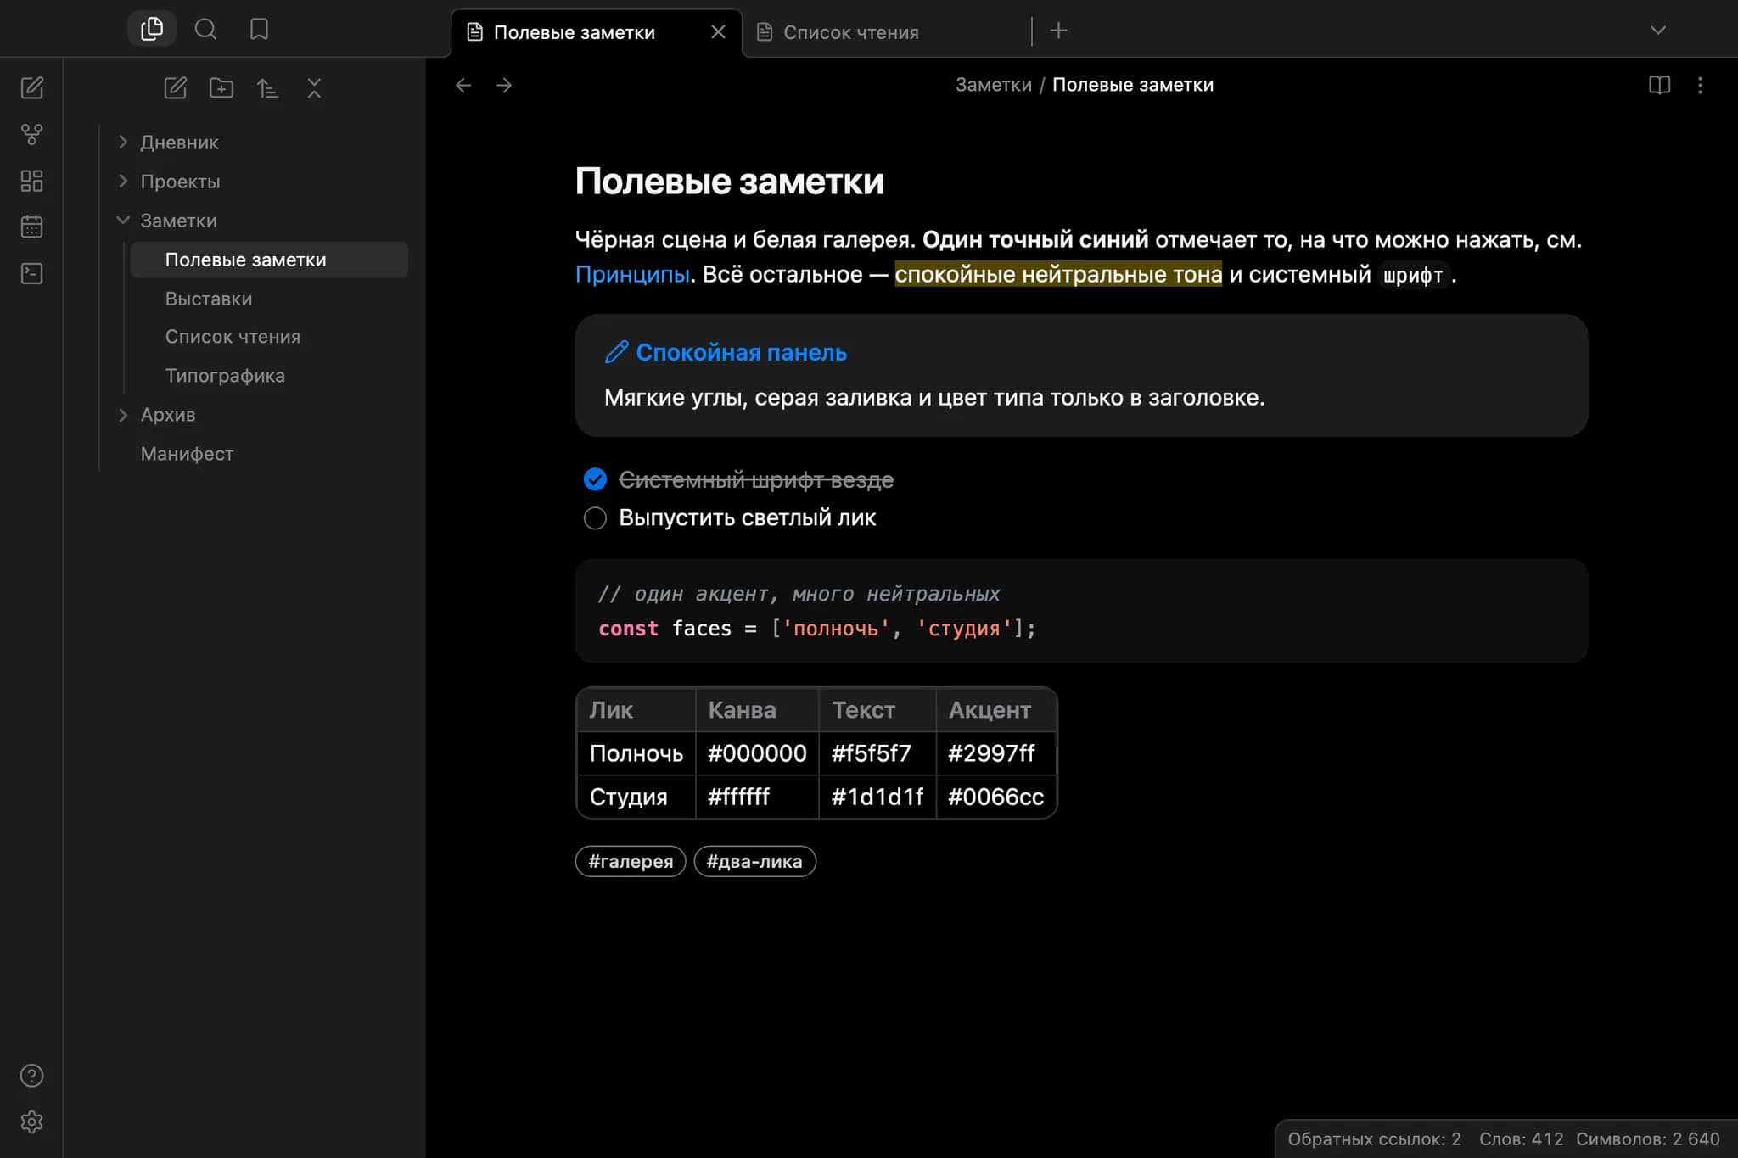The width and height of the screenshot is (1738, 1158).
Task: Click the Спокойная панель callout title
Action: click(x=742, y=352)
